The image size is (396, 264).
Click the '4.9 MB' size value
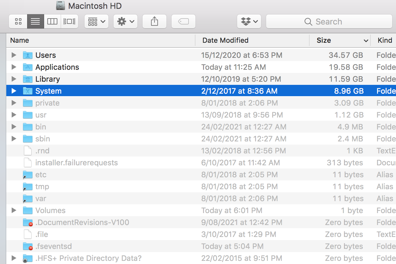tap(350, 127)
